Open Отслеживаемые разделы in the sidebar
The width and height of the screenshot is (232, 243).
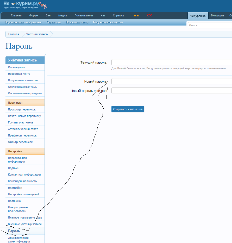(x=25, y=93)
